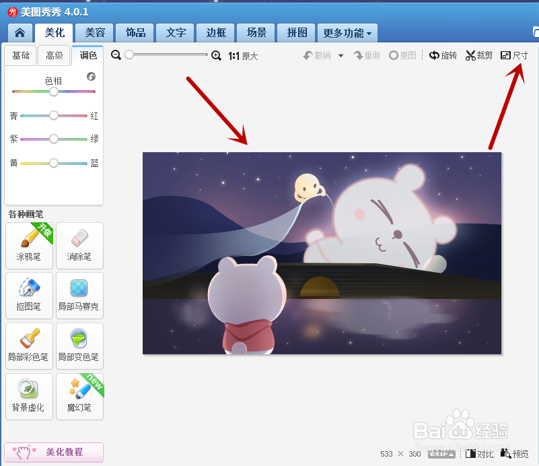539x466 pixels.
Task: Select the 魔幻笔 magic pen tool
Action: tap(79, 397)
